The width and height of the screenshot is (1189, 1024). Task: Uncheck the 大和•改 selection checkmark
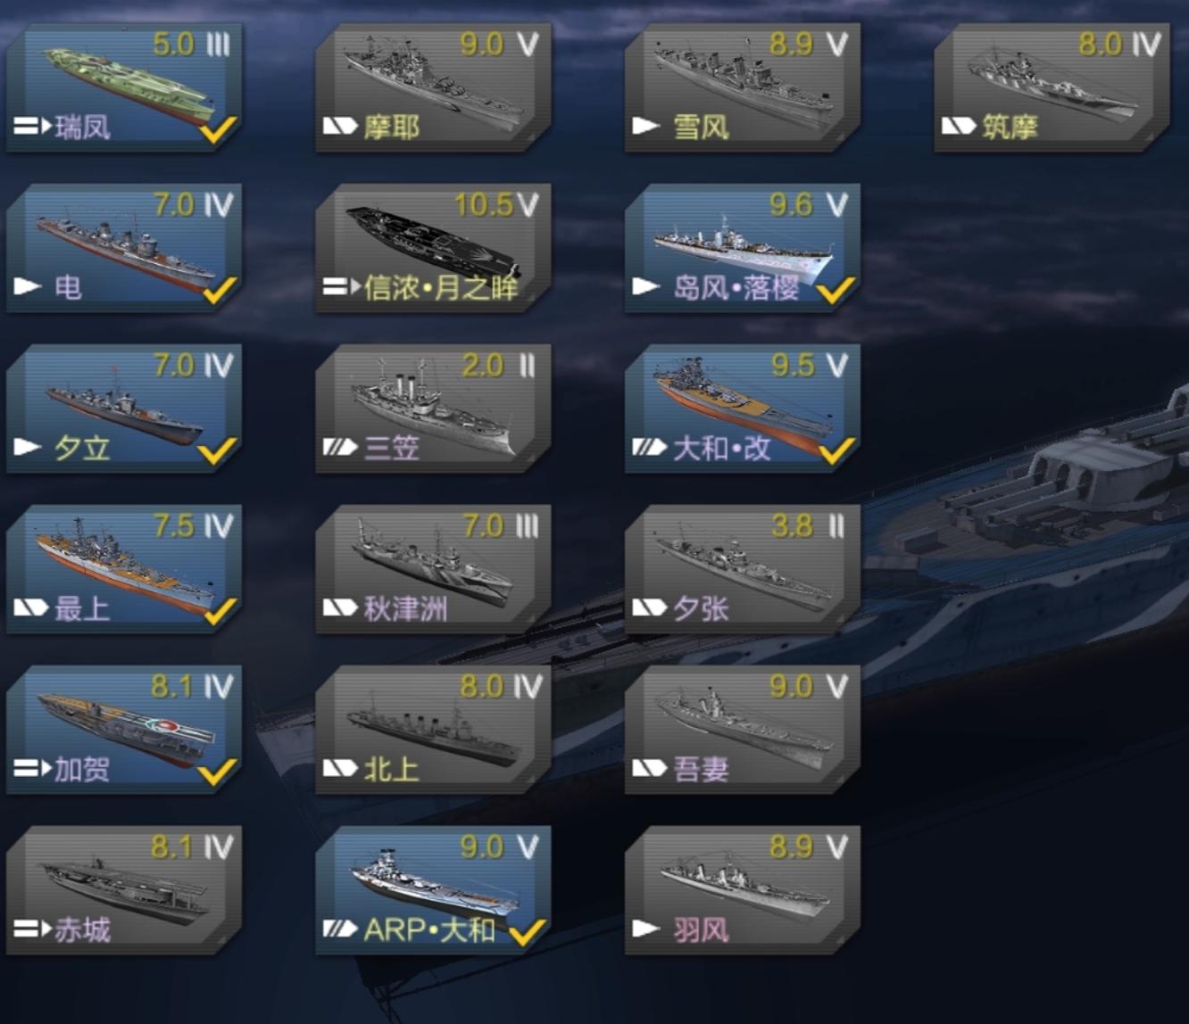pyautogui.click(x=836, y=450)
